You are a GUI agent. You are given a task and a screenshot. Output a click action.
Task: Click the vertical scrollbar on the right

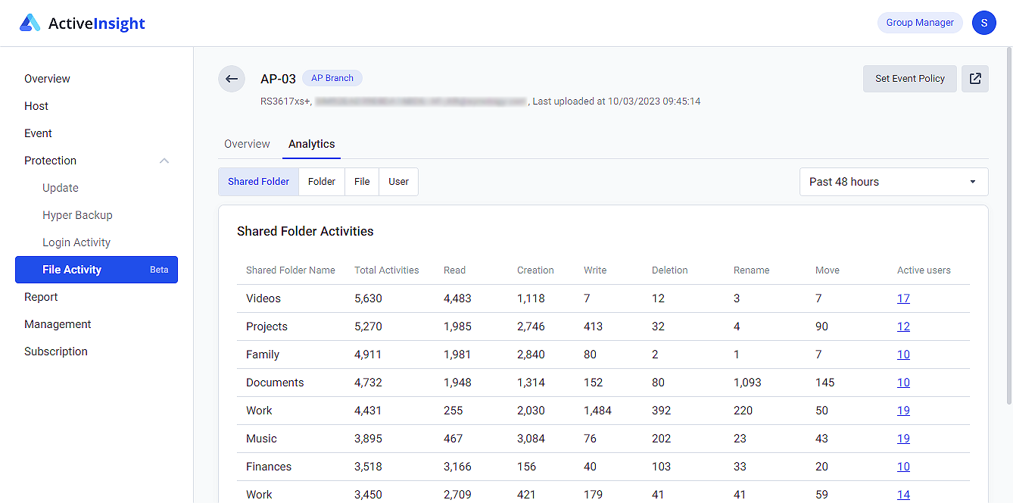(1009, 227)
